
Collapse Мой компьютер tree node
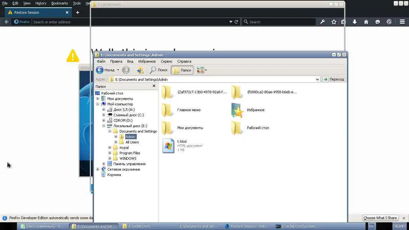pyautogui.click(x=98, y=104)
